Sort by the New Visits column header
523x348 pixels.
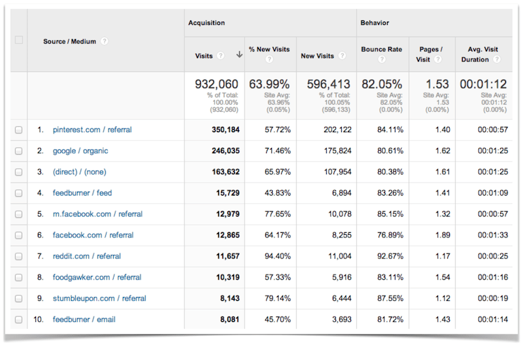pyautogui.click(x=317, y=56)
